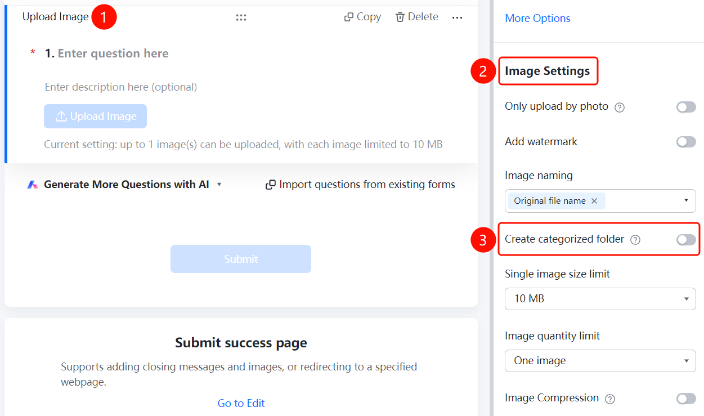Screen dimensions: 704x416
Task: Click the More Options link
Action: pos(537,18)
